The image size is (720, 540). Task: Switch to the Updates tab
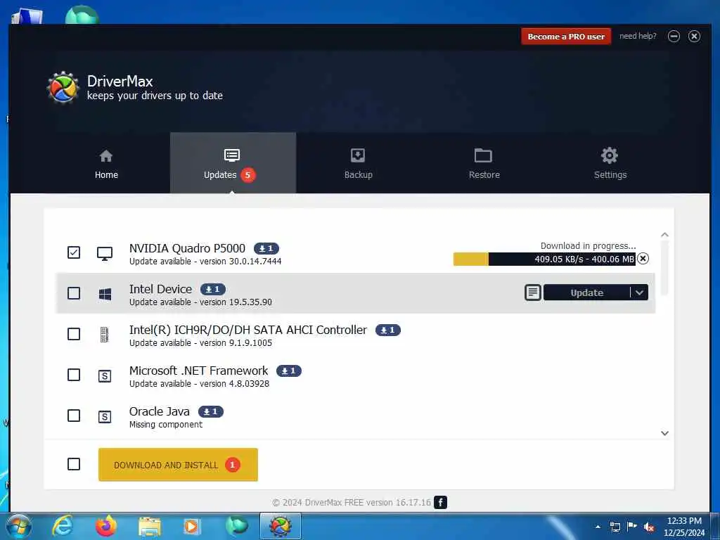point(233,163)
